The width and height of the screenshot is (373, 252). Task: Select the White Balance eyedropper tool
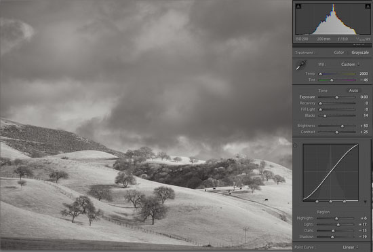coord(301,65)
